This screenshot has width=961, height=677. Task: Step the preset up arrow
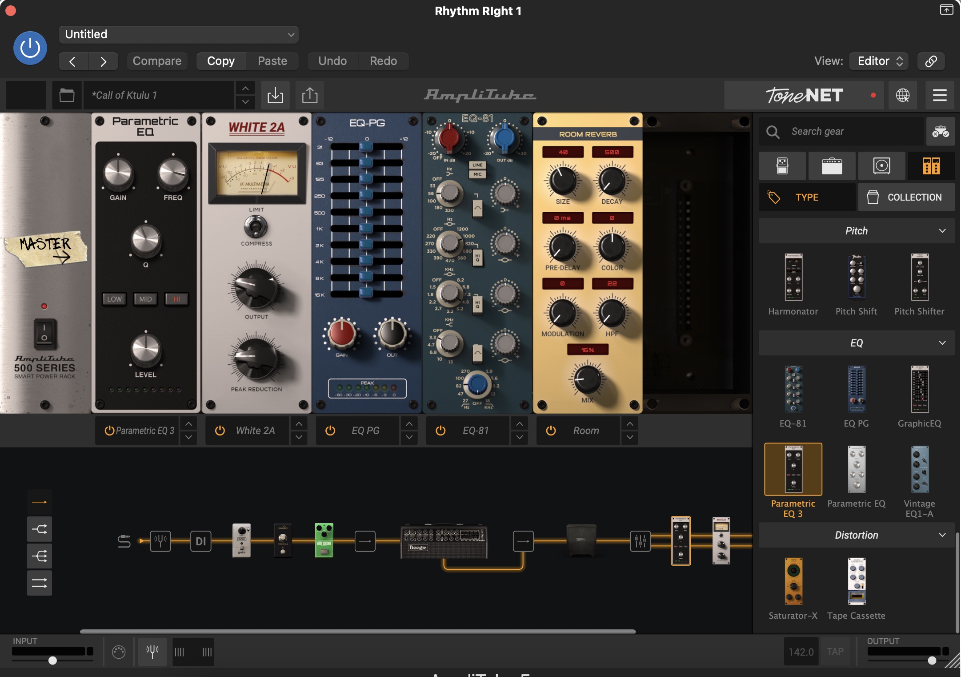[245, 88]
